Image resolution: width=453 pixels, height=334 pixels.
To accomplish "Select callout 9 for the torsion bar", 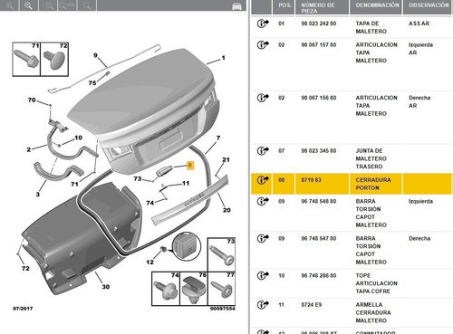I will coord(95,55).
